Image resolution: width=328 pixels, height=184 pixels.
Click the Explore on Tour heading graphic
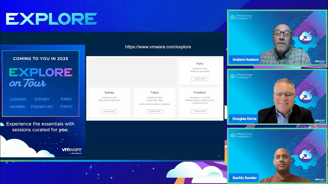click(41, 77)
